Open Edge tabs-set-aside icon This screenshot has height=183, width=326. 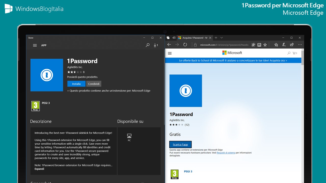point(168,38)
